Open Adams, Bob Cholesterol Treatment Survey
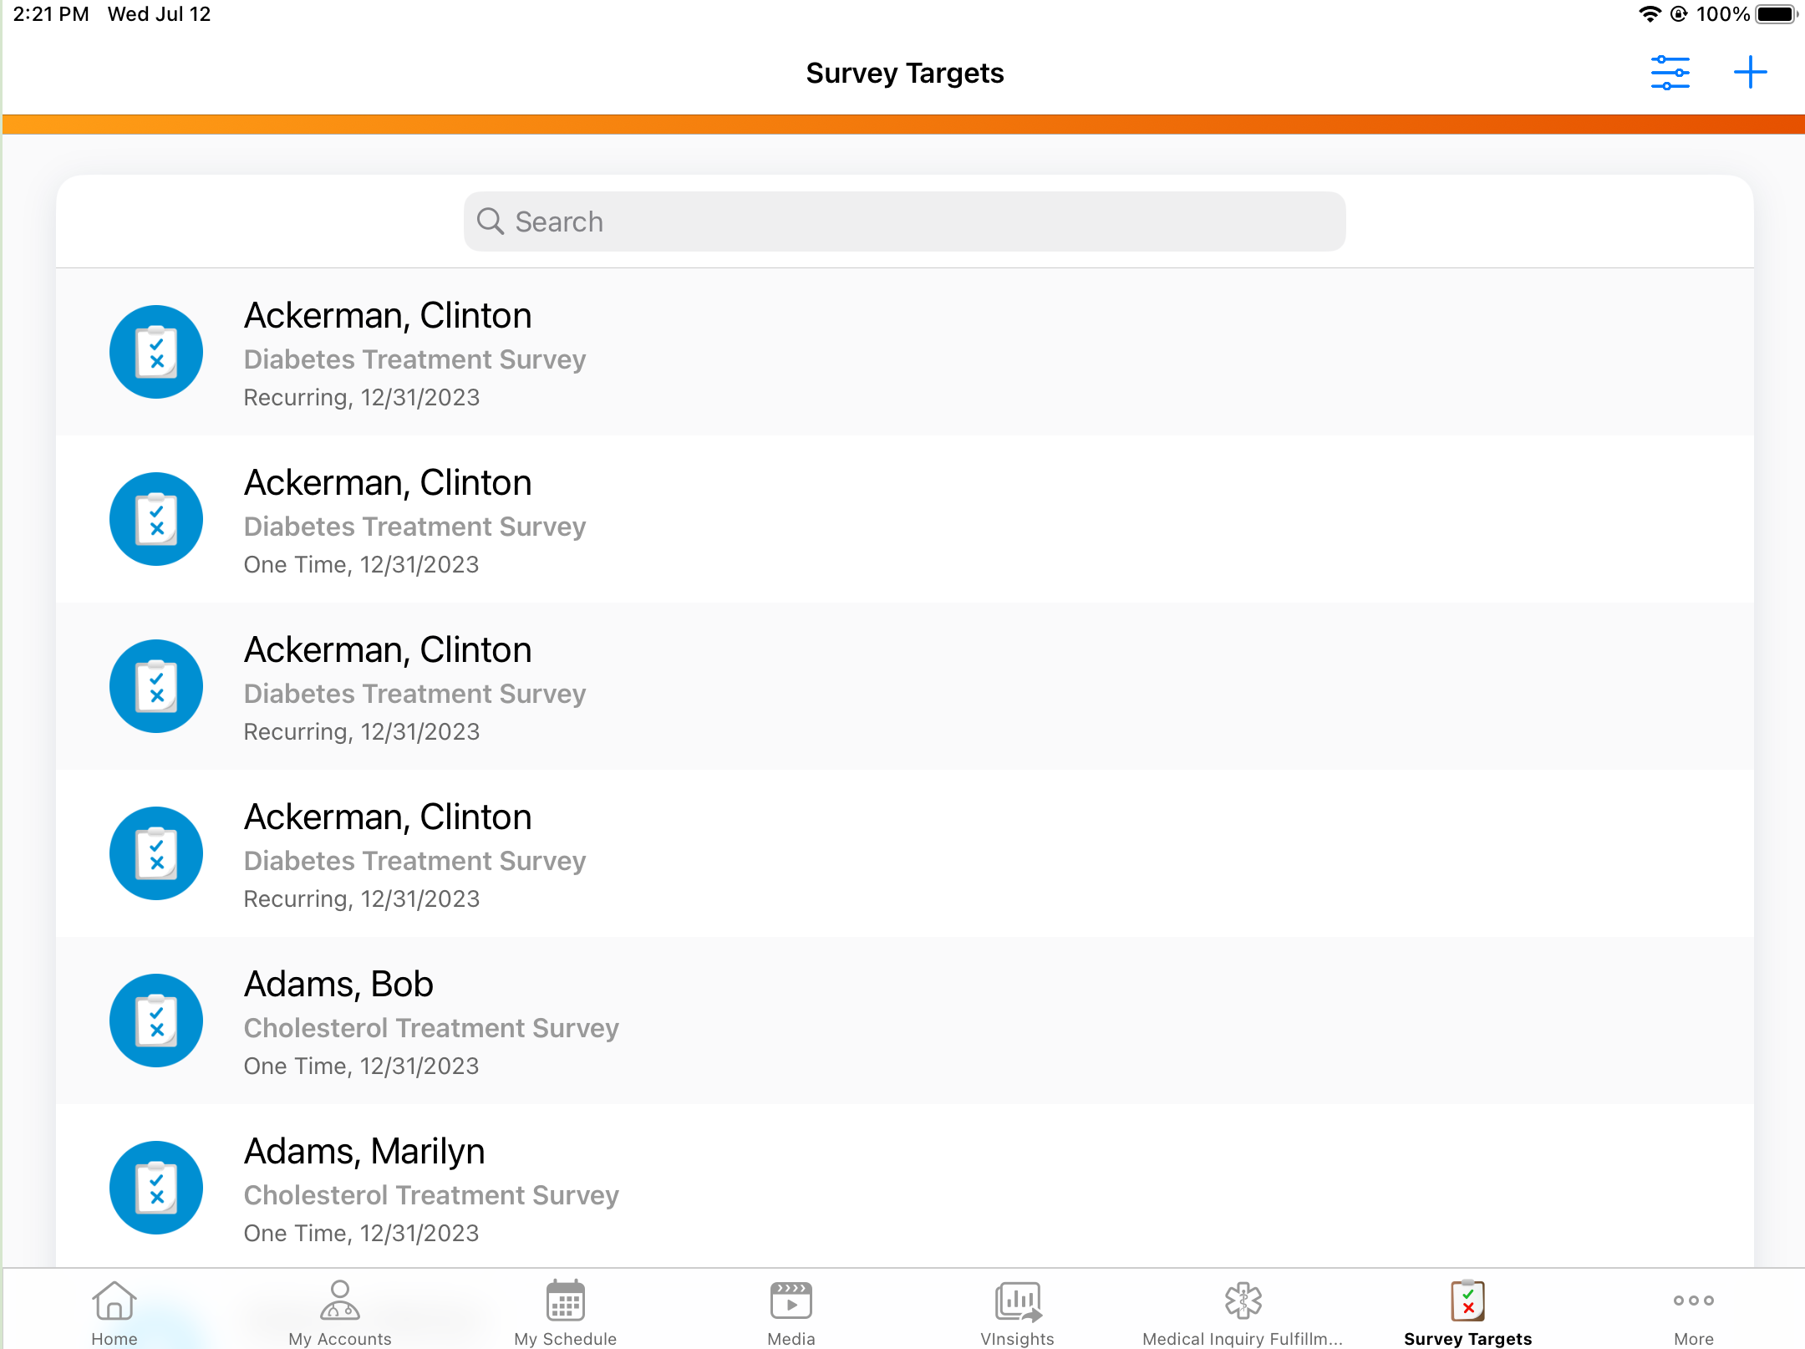1805x1349 pixels. 431,1027
